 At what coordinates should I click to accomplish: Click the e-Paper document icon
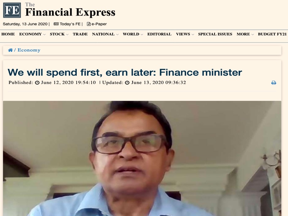click(89, 24)
